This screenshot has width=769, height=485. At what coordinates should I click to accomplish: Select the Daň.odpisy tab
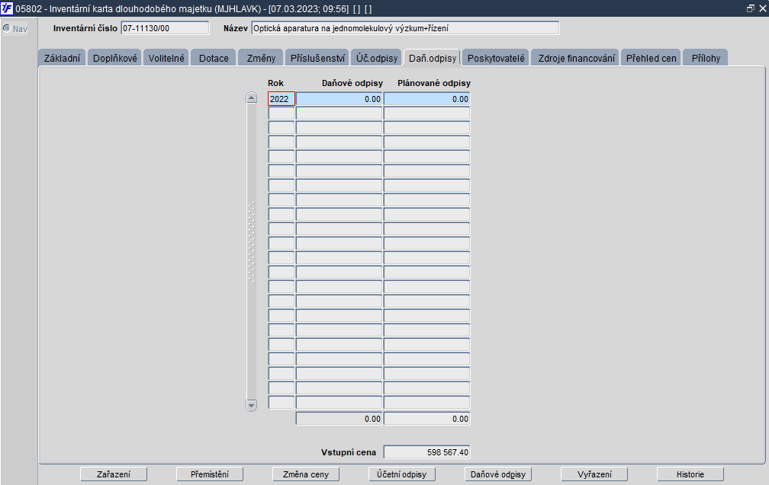point(432,58)
